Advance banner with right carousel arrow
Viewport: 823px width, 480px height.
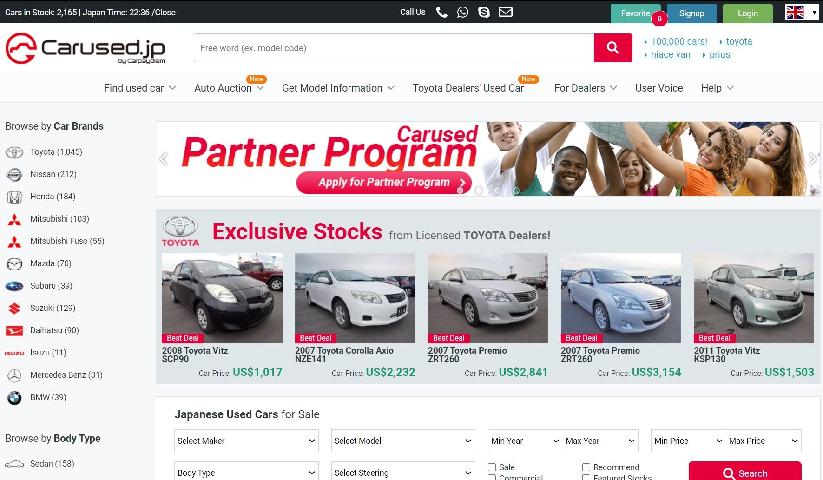(812, 159)
